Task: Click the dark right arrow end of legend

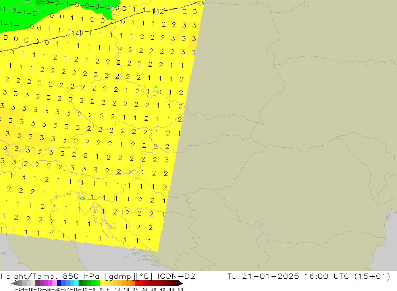Action: [x=181, y=283]
